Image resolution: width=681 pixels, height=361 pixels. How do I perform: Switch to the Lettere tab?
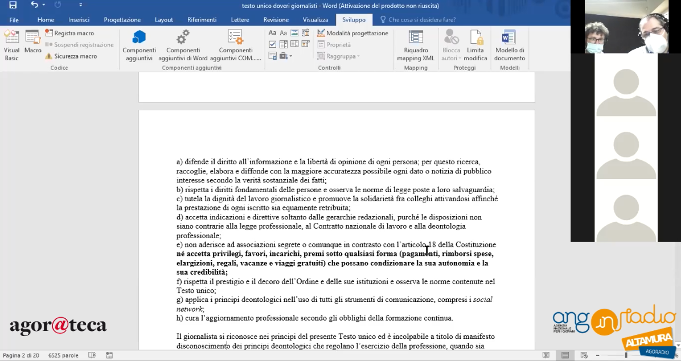tap(240, 19)
